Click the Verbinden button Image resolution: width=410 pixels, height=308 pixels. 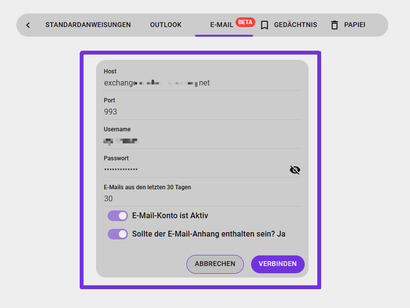(x=278, y=264)
